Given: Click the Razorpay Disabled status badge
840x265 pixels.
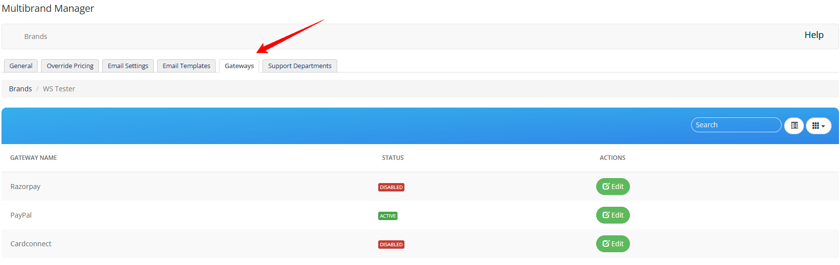Looking at the screenshot, I should (391, 188).
